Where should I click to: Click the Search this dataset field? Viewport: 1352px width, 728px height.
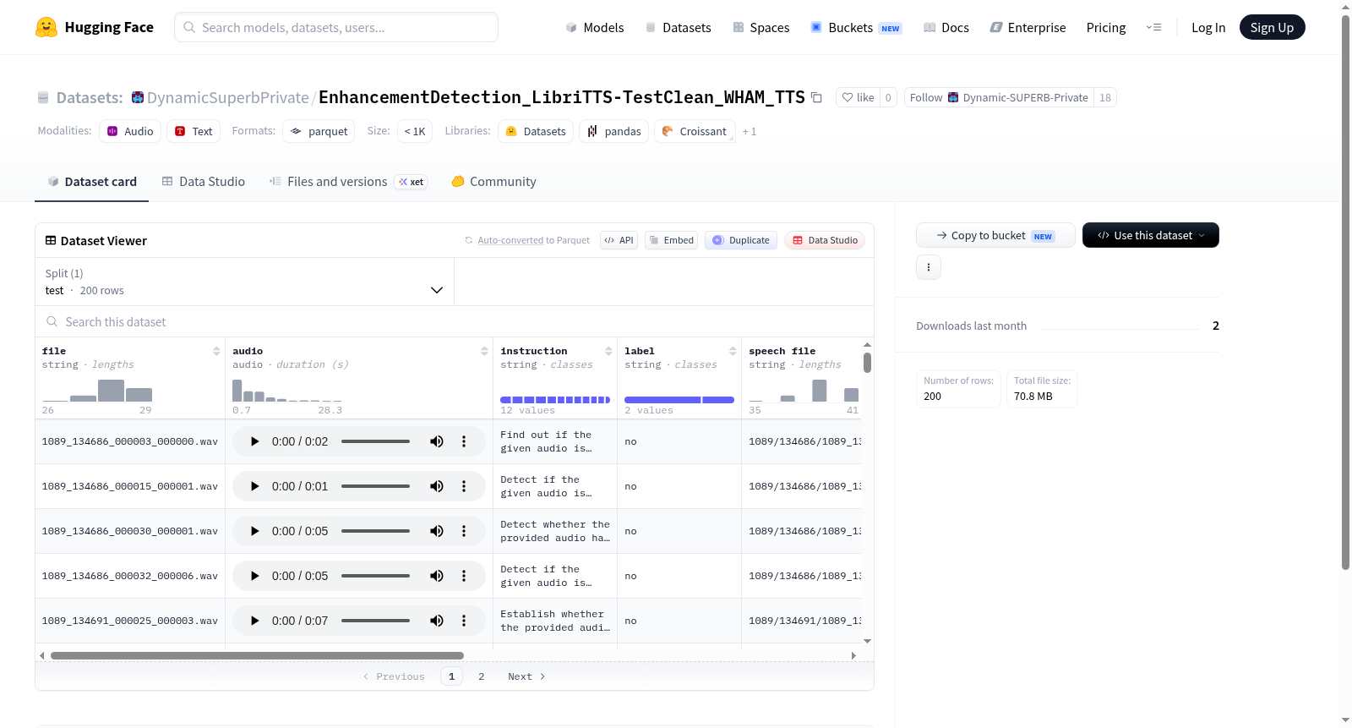coord(455,321)
